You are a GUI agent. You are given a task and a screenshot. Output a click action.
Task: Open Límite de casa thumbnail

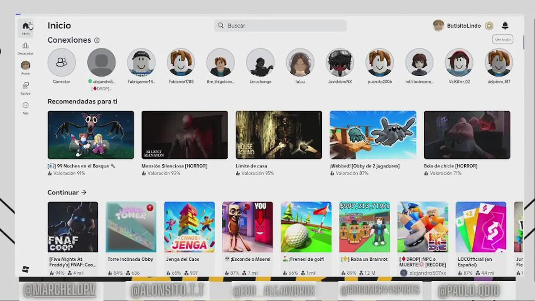click(x=279, y=135)
